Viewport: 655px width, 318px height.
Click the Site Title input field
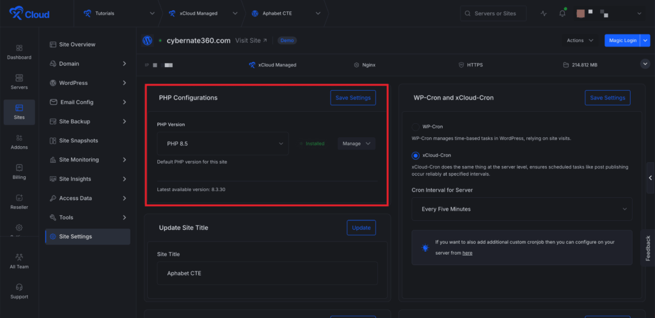(267, 273)
